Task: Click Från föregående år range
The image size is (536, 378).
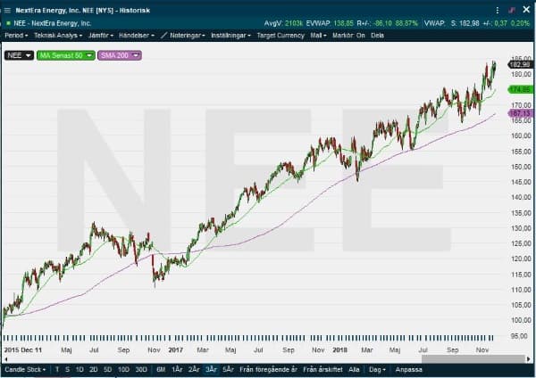Action: tap(268, 369)
